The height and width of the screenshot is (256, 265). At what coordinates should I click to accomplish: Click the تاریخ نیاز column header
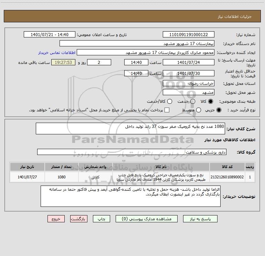27,167
